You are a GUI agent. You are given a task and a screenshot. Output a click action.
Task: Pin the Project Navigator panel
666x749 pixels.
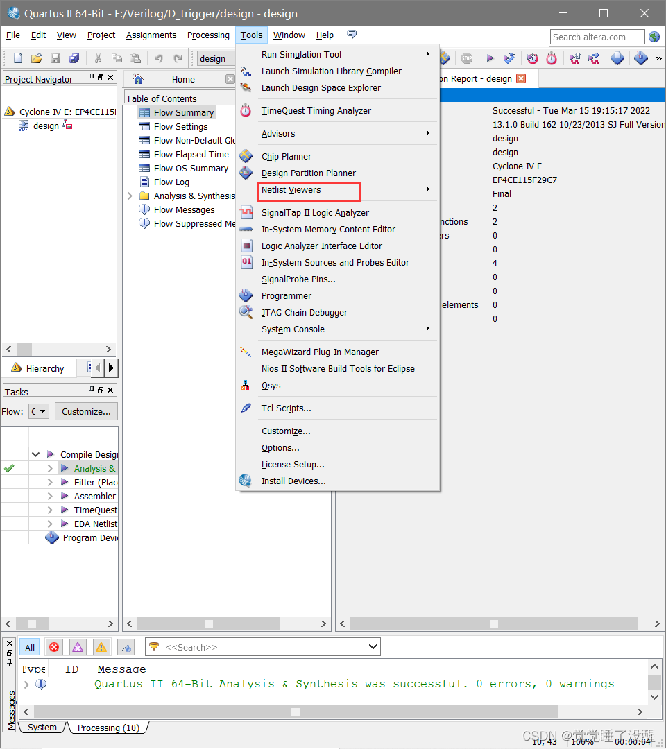click(x=92, y=77)
